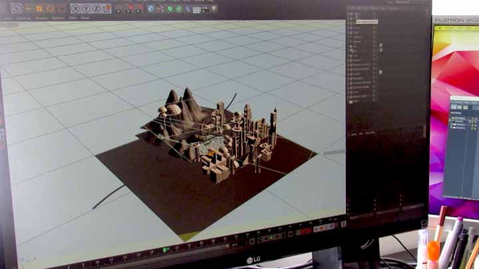Screen dimensions: 479x269
Task: Open the Render Settings icon
Action: coord(140,9)
